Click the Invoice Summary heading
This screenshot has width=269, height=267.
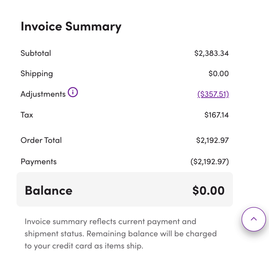[x=71, y=27]
